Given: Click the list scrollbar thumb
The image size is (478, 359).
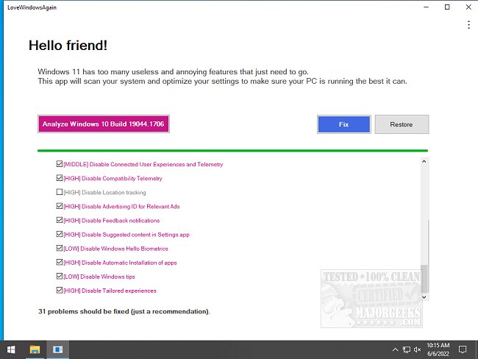Looking at the screenshot, I should coord(424,278).
